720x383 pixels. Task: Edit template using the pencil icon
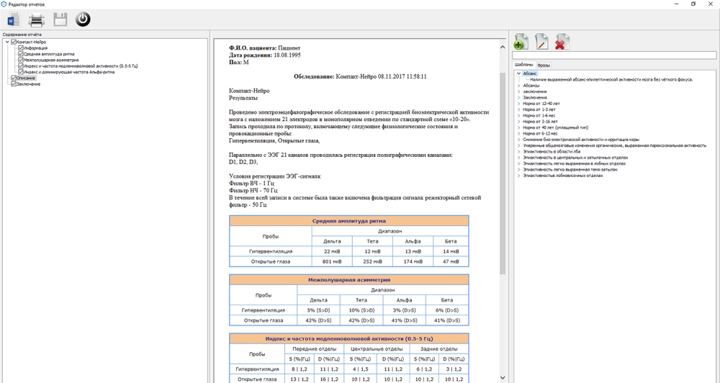541,42
